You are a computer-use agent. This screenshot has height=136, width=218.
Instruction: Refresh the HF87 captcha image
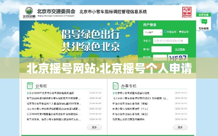pos(178,57)
